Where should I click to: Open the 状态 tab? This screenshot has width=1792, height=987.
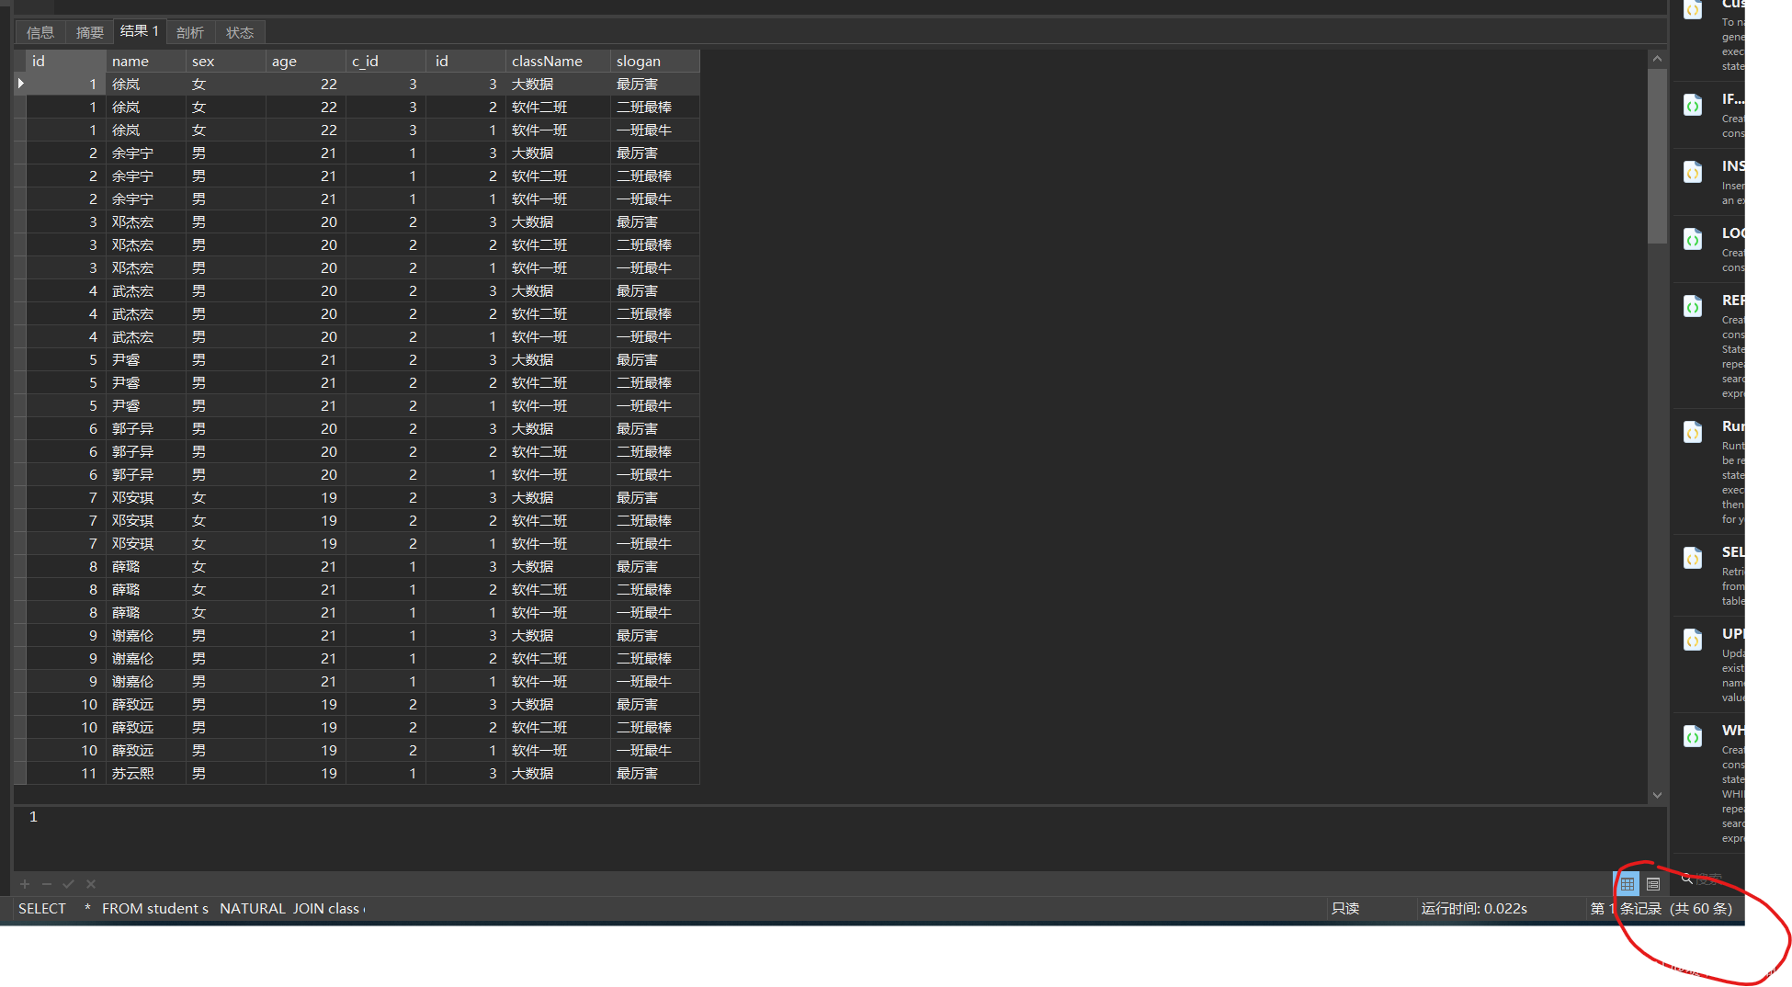click(x=240, y=32)
